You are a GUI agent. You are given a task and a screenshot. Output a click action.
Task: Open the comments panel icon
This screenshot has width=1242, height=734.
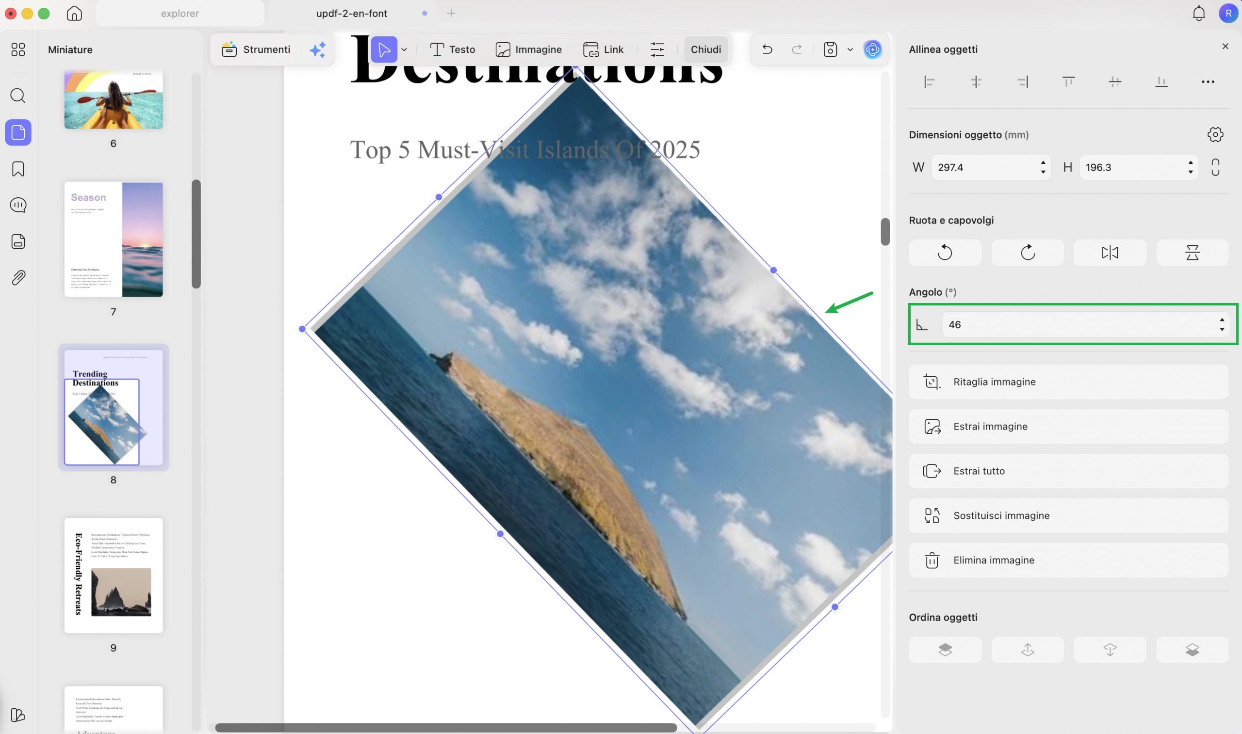[x=18, y=205]
